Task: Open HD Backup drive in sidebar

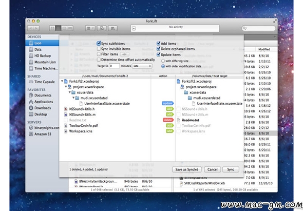Action: [x=42, y=56]
